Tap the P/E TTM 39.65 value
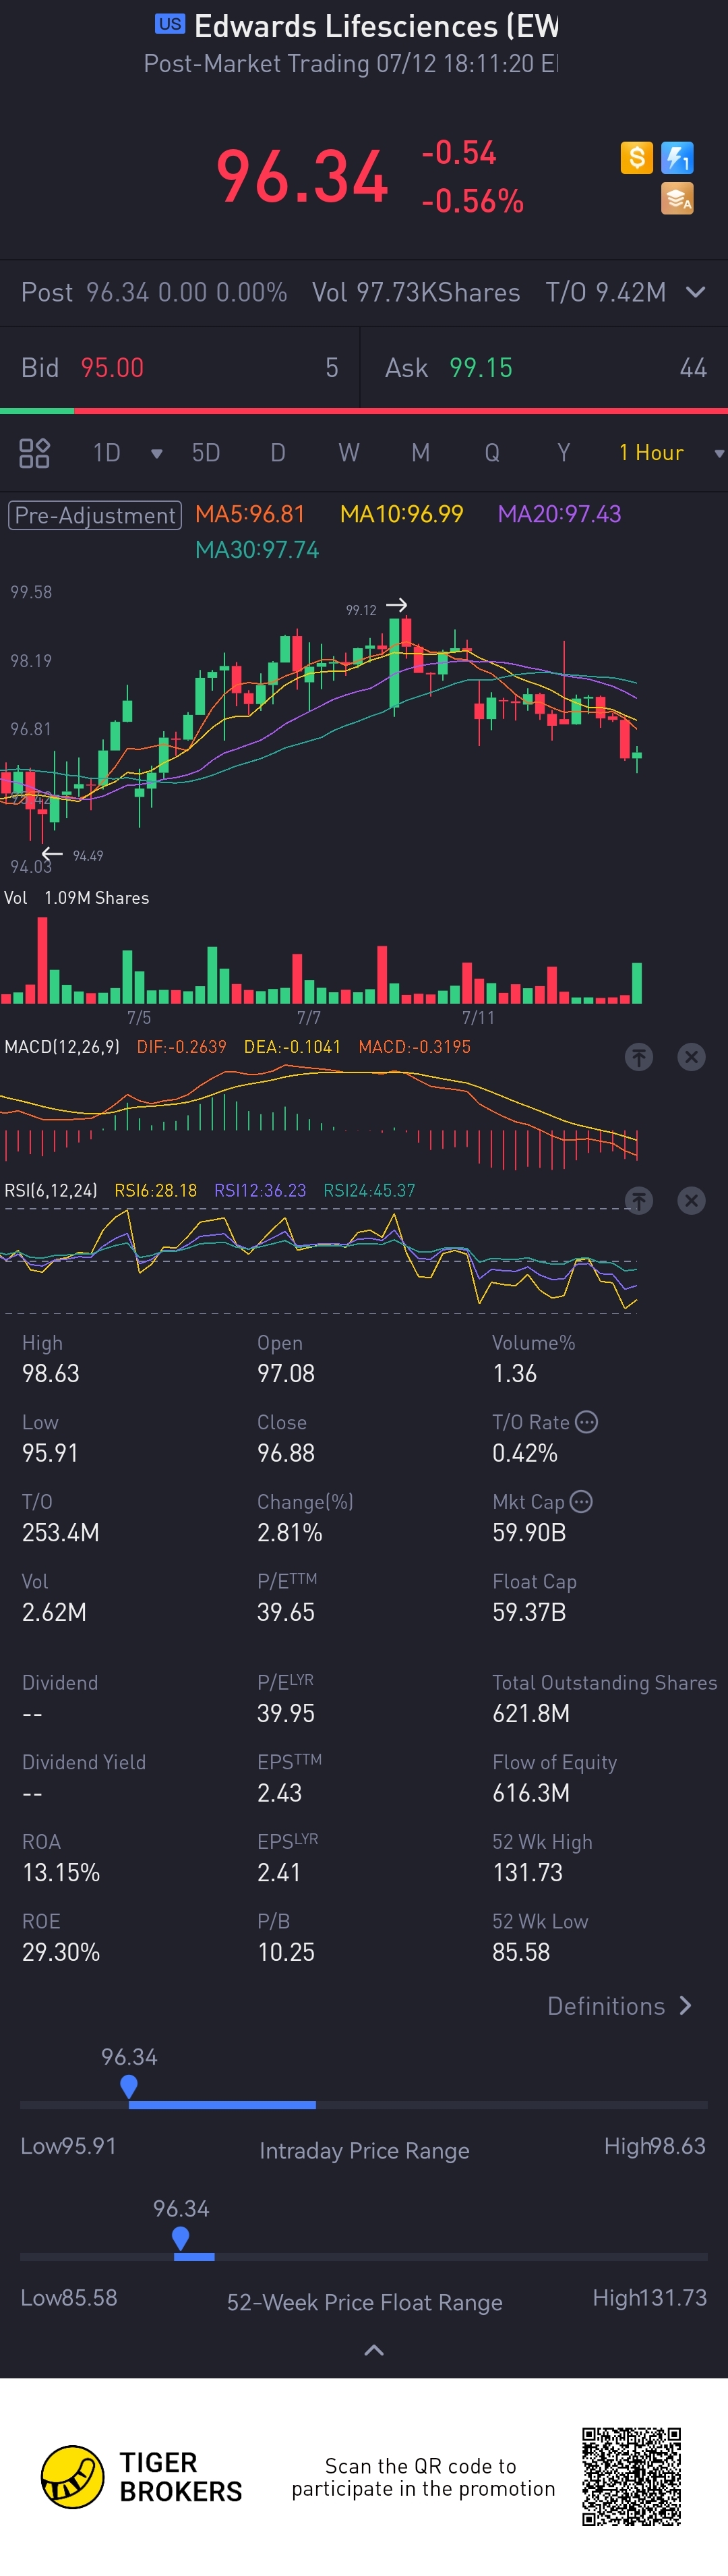 tap(286, 1612)
